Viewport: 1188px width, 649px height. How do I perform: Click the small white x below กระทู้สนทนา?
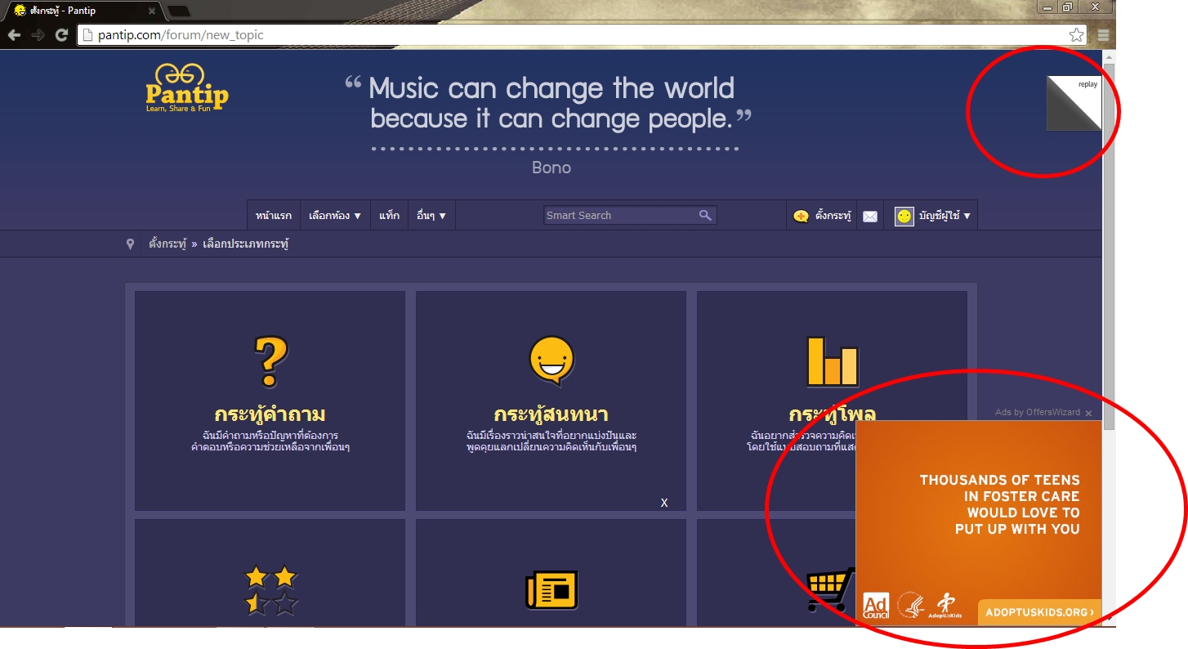pos(664,503)
